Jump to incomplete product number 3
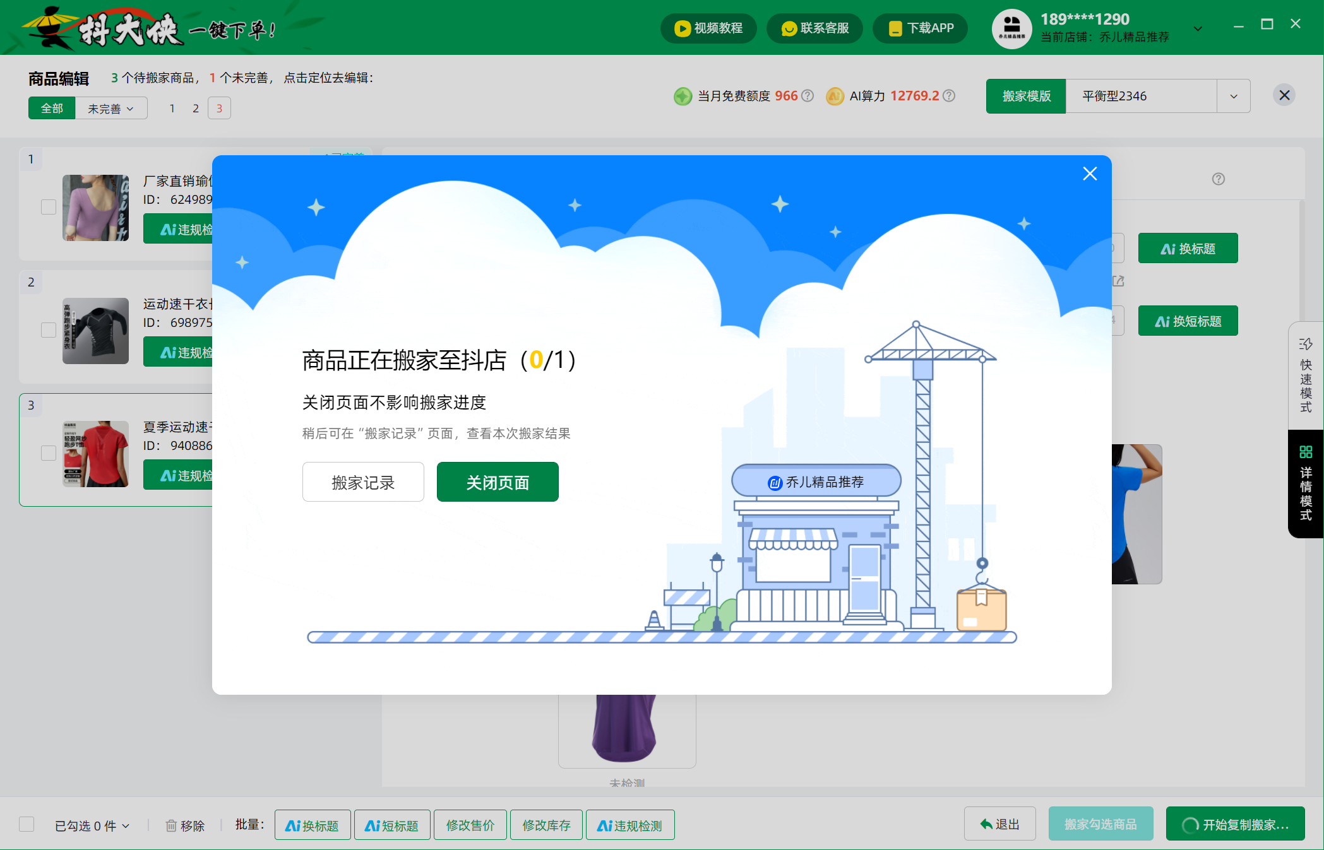 pos(219,109)
